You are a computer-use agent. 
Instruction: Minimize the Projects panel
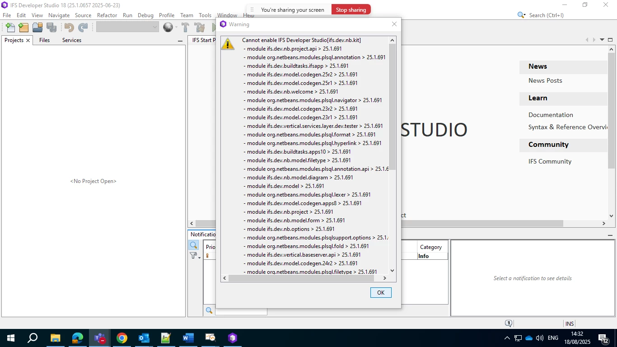180,41
